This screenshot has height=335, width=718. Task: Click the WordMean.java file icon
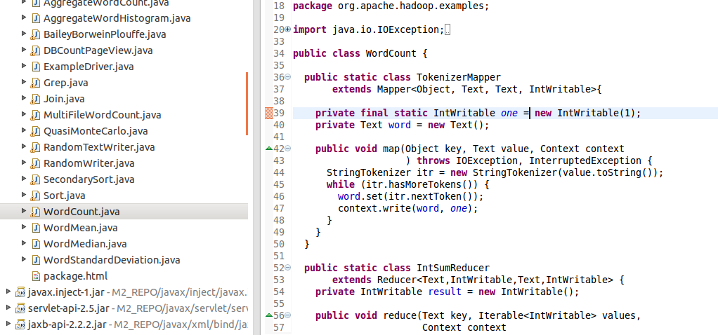click(35, 228)
